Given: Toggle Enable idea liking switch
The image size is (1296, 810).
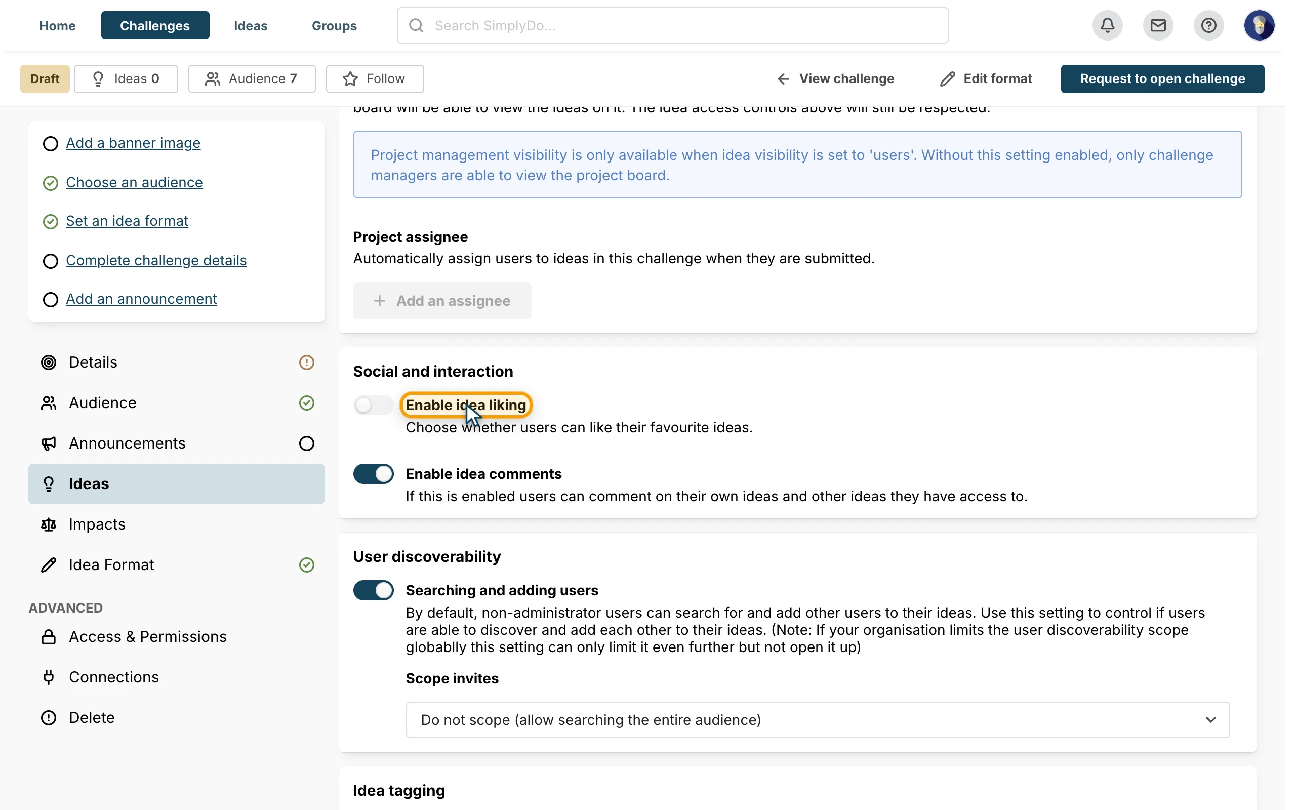Looking at the screenshot, I should [373, 405].
